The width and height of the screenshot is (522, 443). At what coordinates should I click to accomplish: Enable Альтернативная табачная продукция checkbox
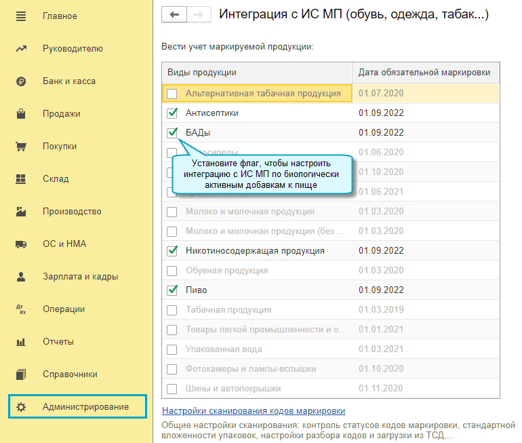(x=172, y=93)
